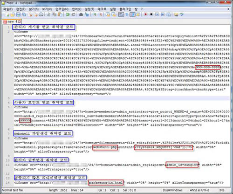Paste clipboard contents via toolbar icon
This screenshot has width=233, height=194.
click(60, 14)
